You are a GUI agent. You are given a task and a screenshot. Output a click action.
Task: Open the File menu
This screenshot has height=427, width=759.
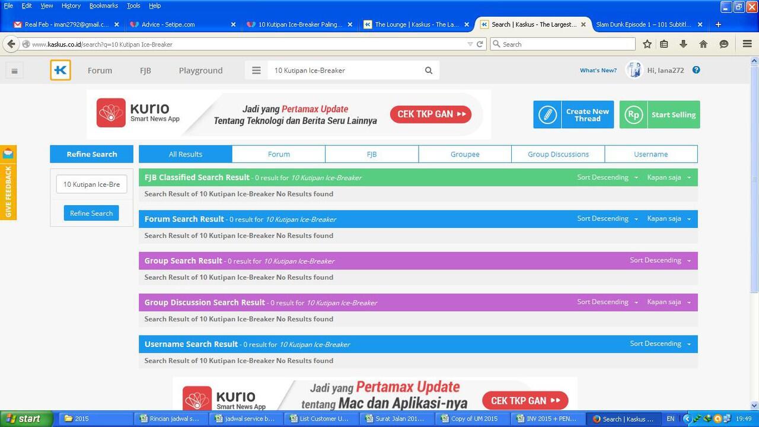coord(8,5)
